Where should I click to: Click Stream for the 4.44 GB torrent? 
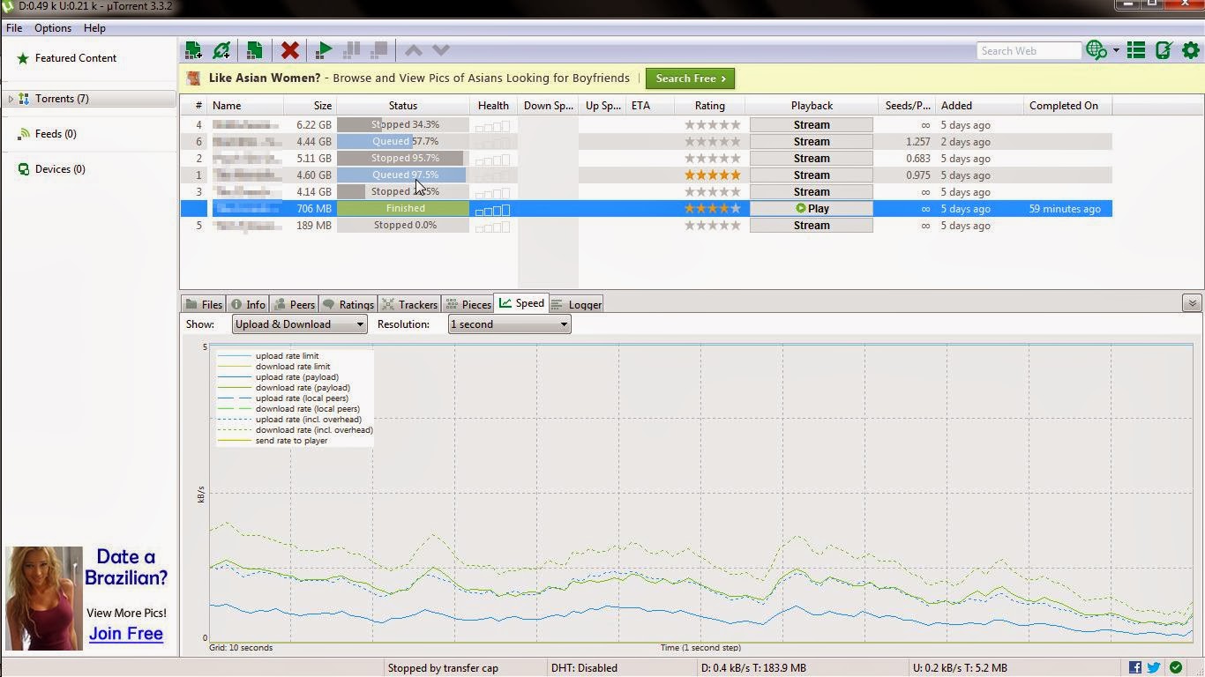pos(812,142)
